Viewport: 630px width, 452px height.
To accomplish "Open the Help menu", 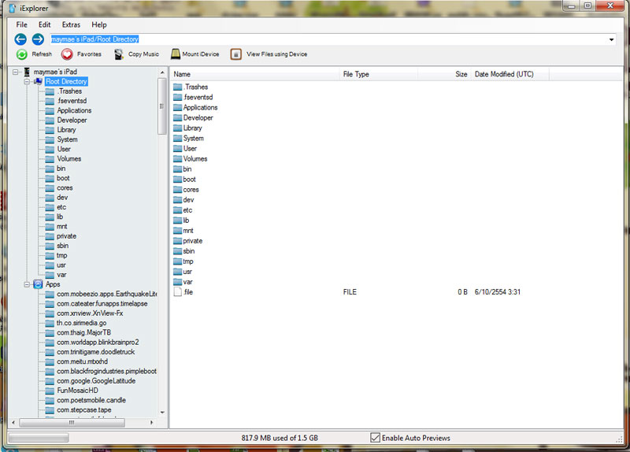I will 99,25.
